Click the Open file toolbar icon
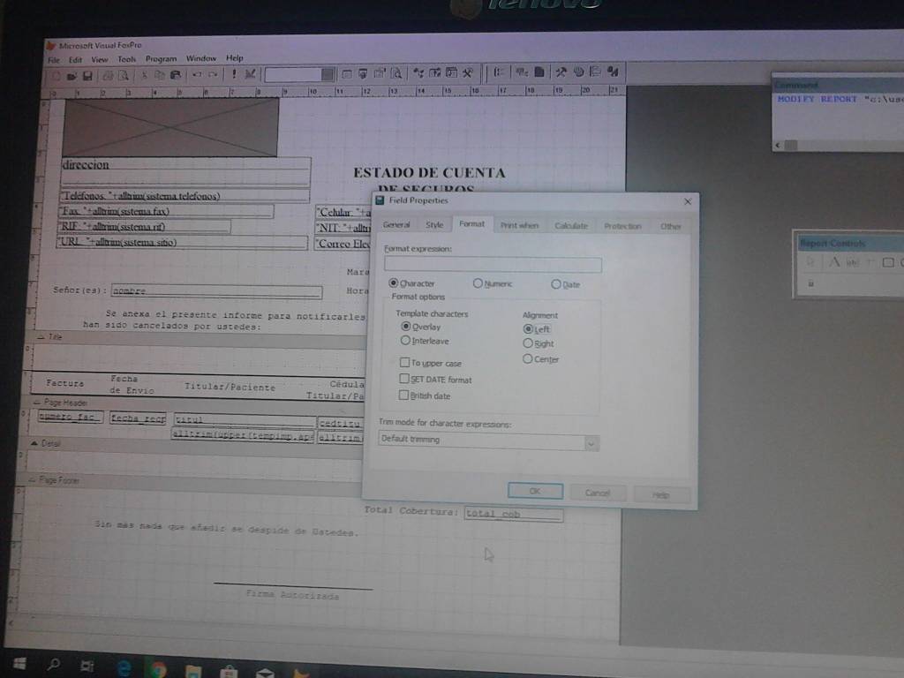The height and width of the screenshot is (678, 904). click(x=72, y=76)
